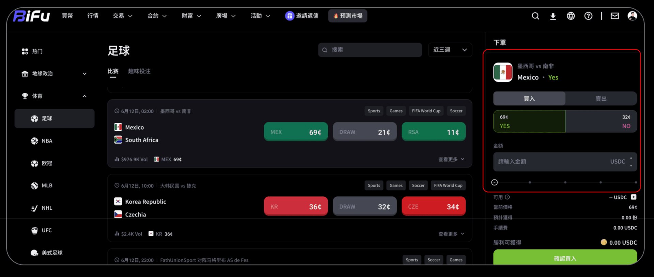Open the 預測市場 menu item
The width and height of the screenshot is (654, 277).
348,16
